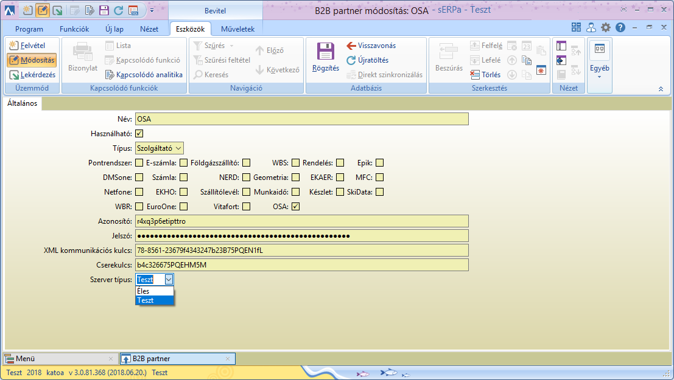Choose Éles from server type list
674x380 pixels.
coord(155,291)
